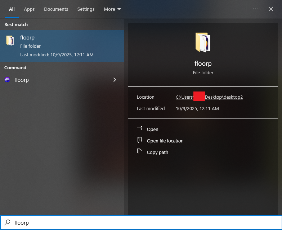Viewport: 282px width, 230px height.
Task: Click the Best match heading
Action: (x=16, y=24)
